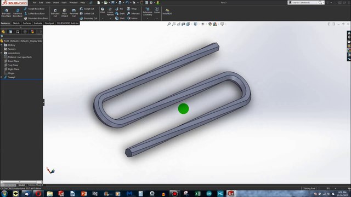Click the New document icon
Screen dimensions: 351x197
[99, 3]
